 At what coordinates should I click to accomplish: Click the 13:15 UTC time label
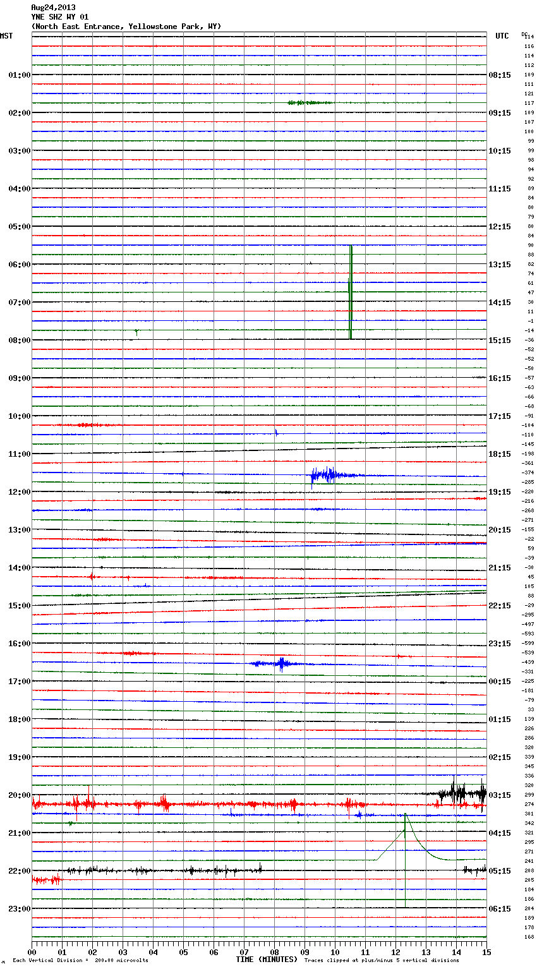(500, 265)
